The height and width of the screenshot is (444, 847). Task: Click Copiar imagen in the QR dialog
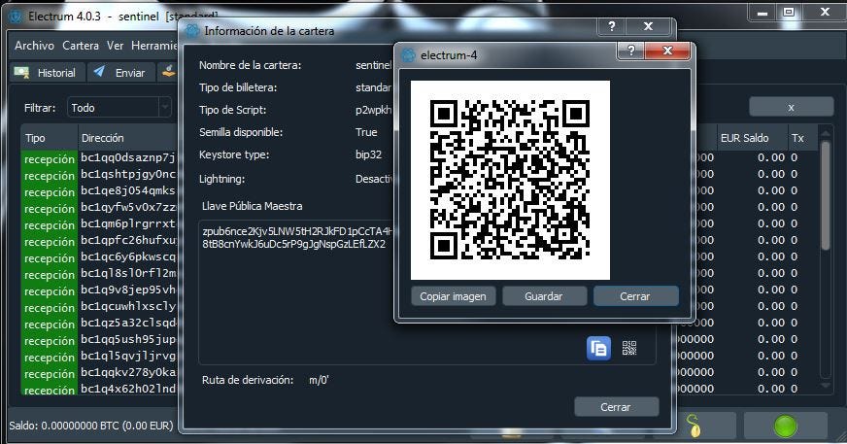454,296
